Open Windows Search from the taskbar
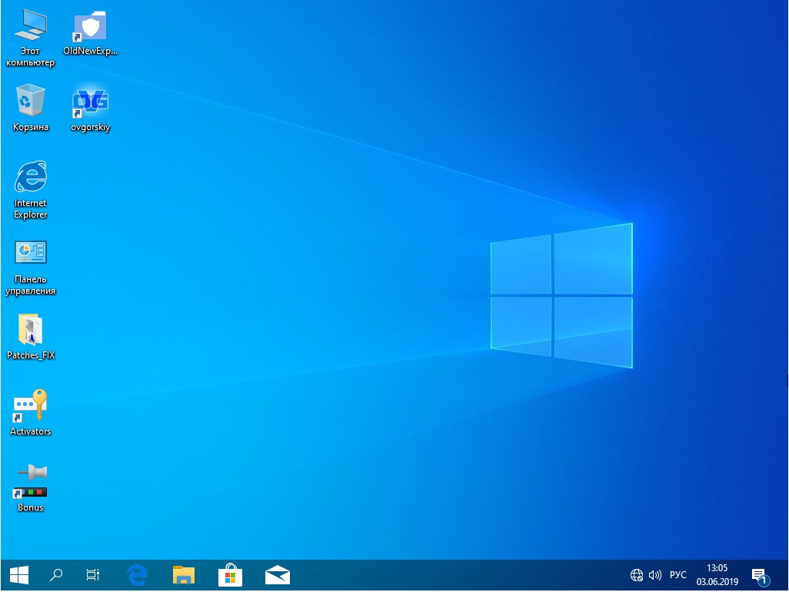The height and width of the screenshot is (592, 789). [x=55, y=574]
